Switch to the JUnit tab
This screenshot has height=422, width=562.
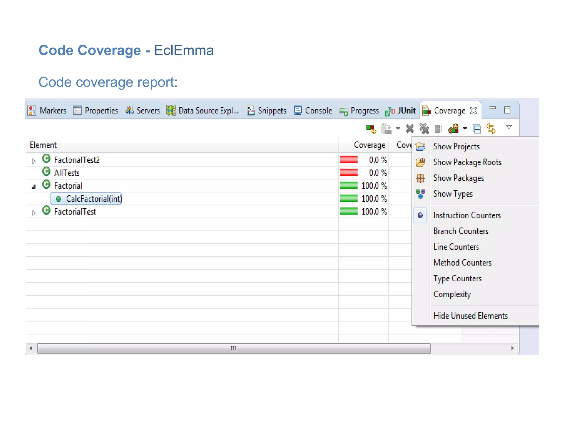point(400,111)
